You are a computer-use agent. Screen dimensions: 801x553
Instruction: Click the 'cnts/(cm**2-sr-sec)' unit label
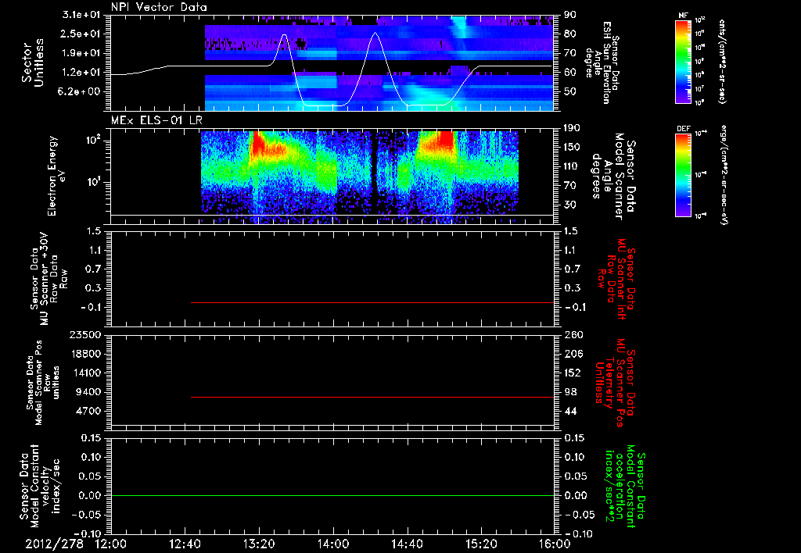point(721,61)
